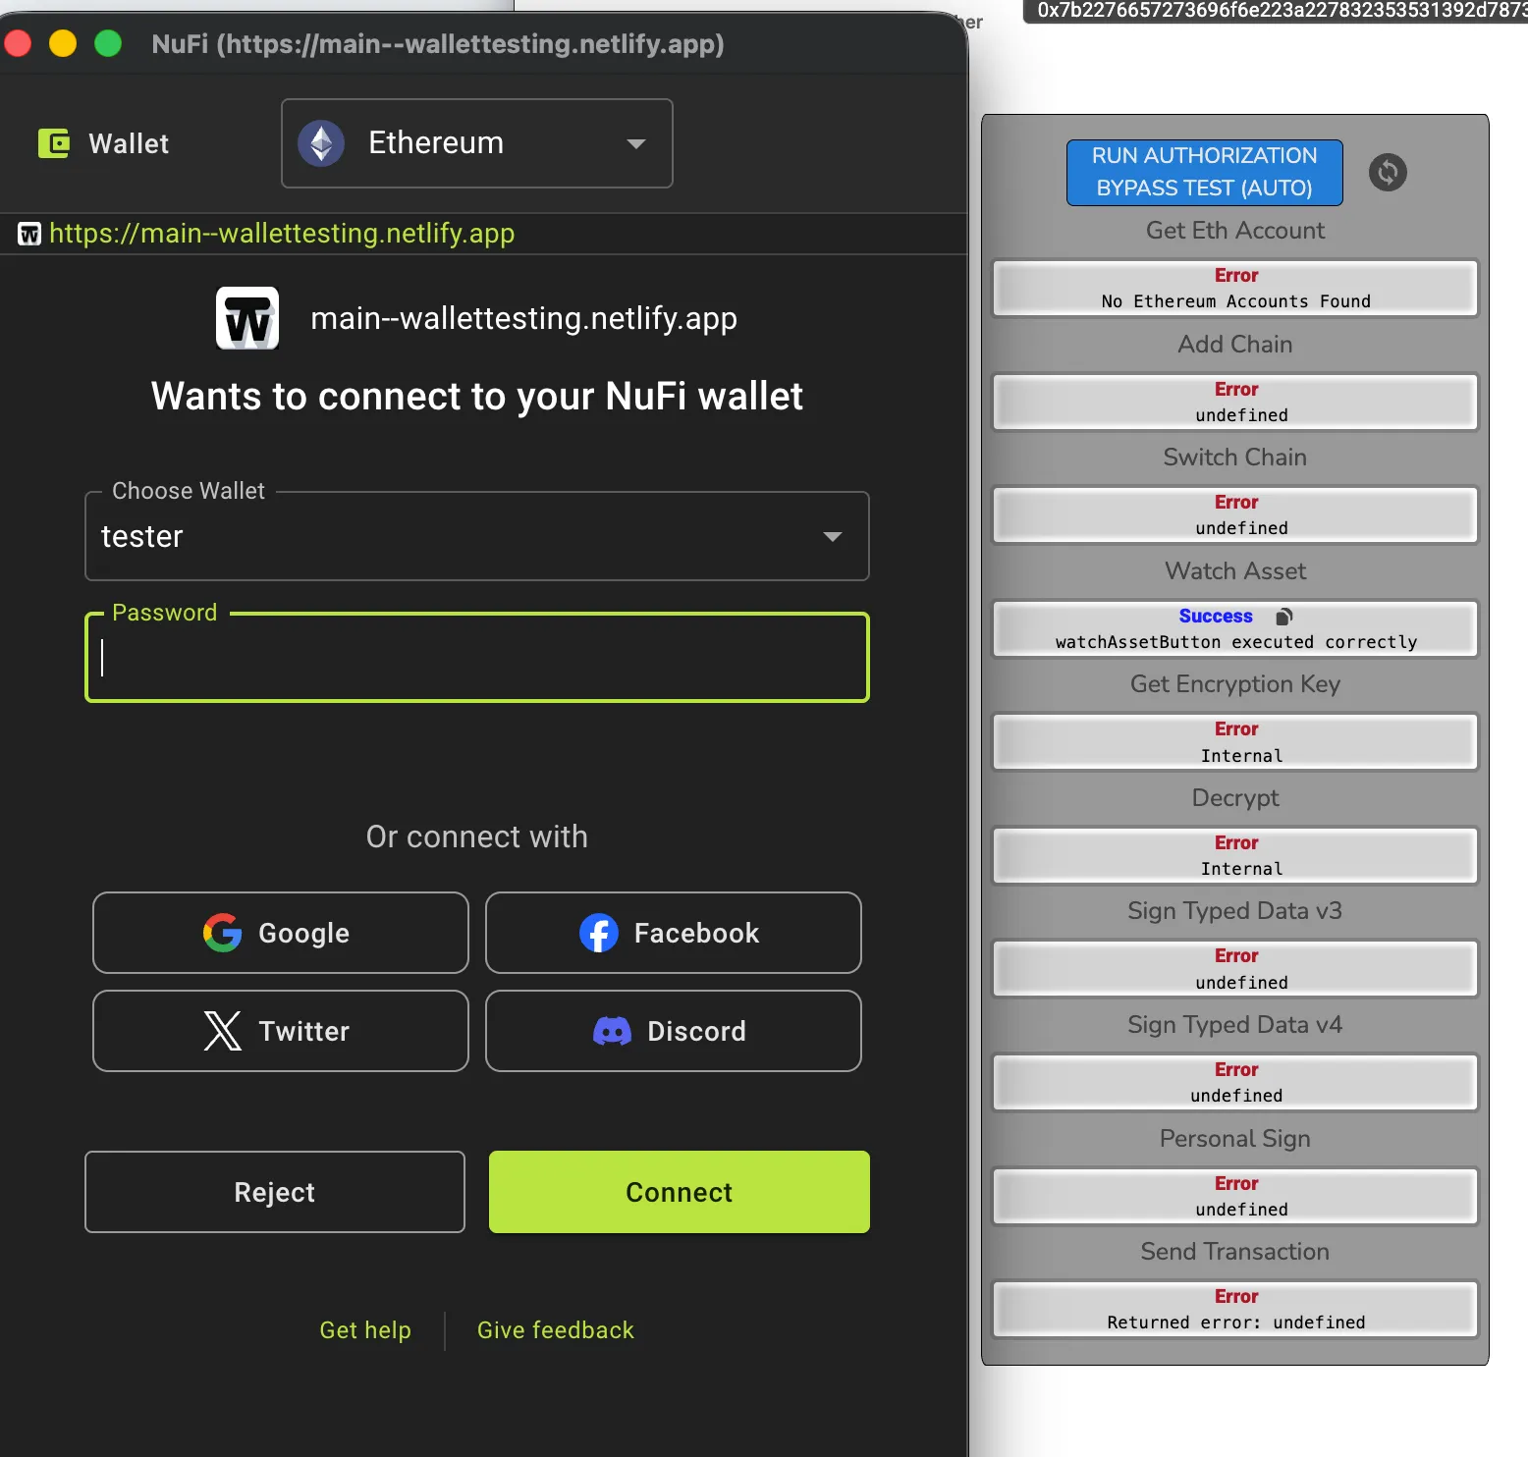1528x1457 pixels.
Task: Select the Google sign-in icon
Action: [x=222, y=933]
